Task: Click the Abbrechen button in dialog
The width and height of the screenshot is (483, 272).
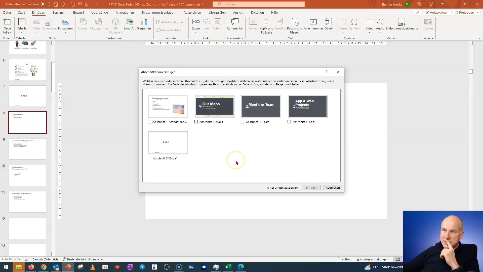Action: (x=332, y=188)
